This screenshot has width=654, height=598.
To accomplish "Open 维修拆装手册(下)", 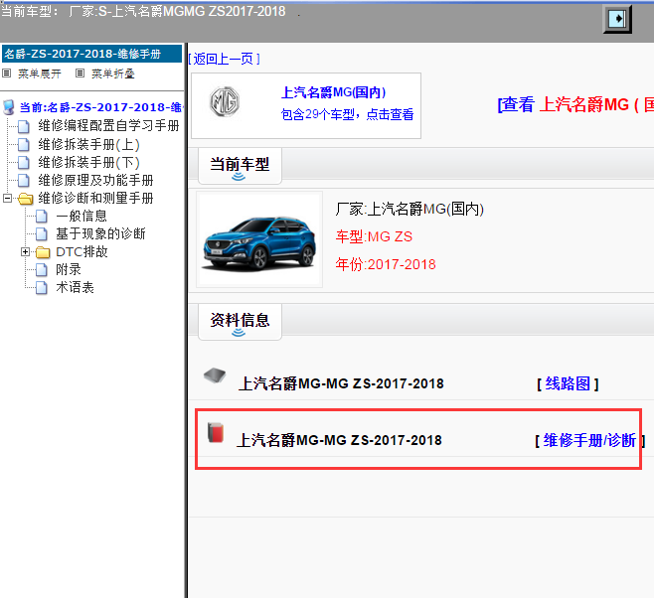I will pyautogui.click(x=88, y=162).
